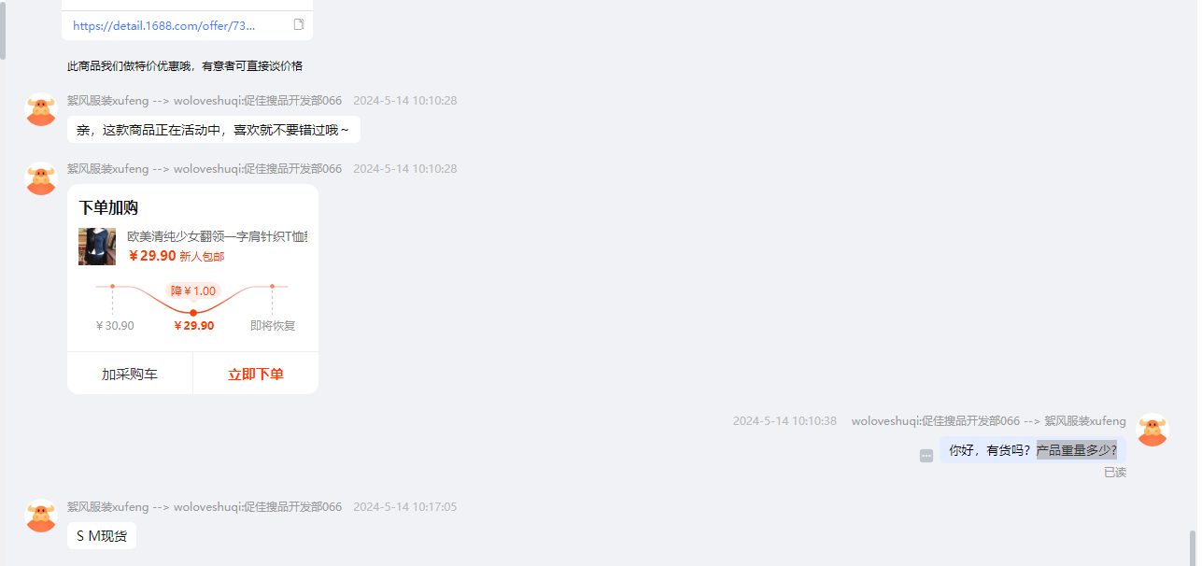This screenshot has width=1202, height=566.
Task: Click the 加采购车 button
Action: click(130, 375)
